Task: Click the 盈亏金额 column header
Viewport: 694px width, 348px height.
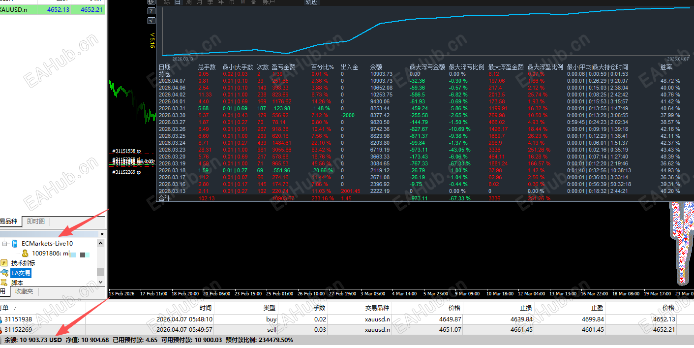Action: click(283, 67)
